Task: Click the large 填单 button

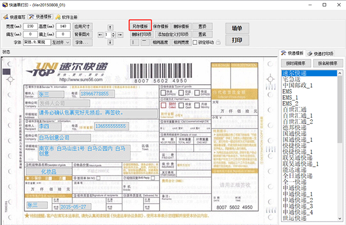Action: click(237, 28)
